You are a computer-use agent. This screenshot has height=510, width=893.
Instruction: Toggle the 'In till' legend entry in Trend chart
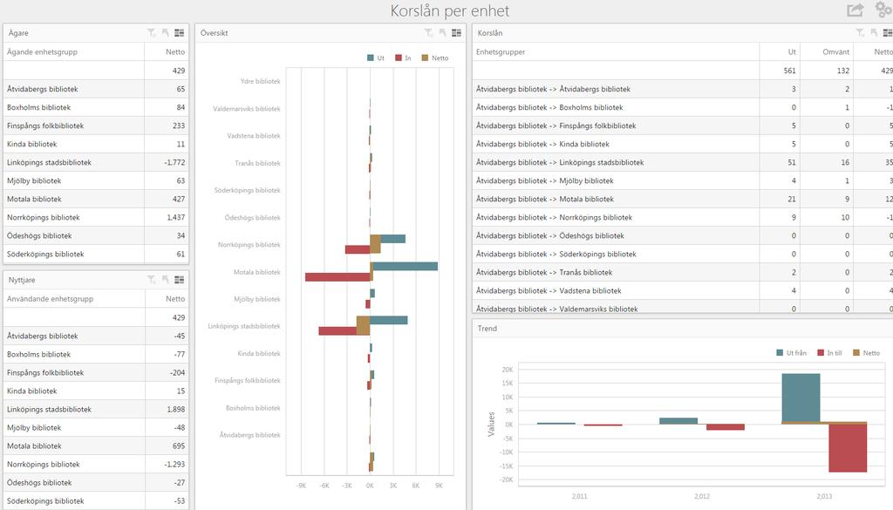coord(830,353)
